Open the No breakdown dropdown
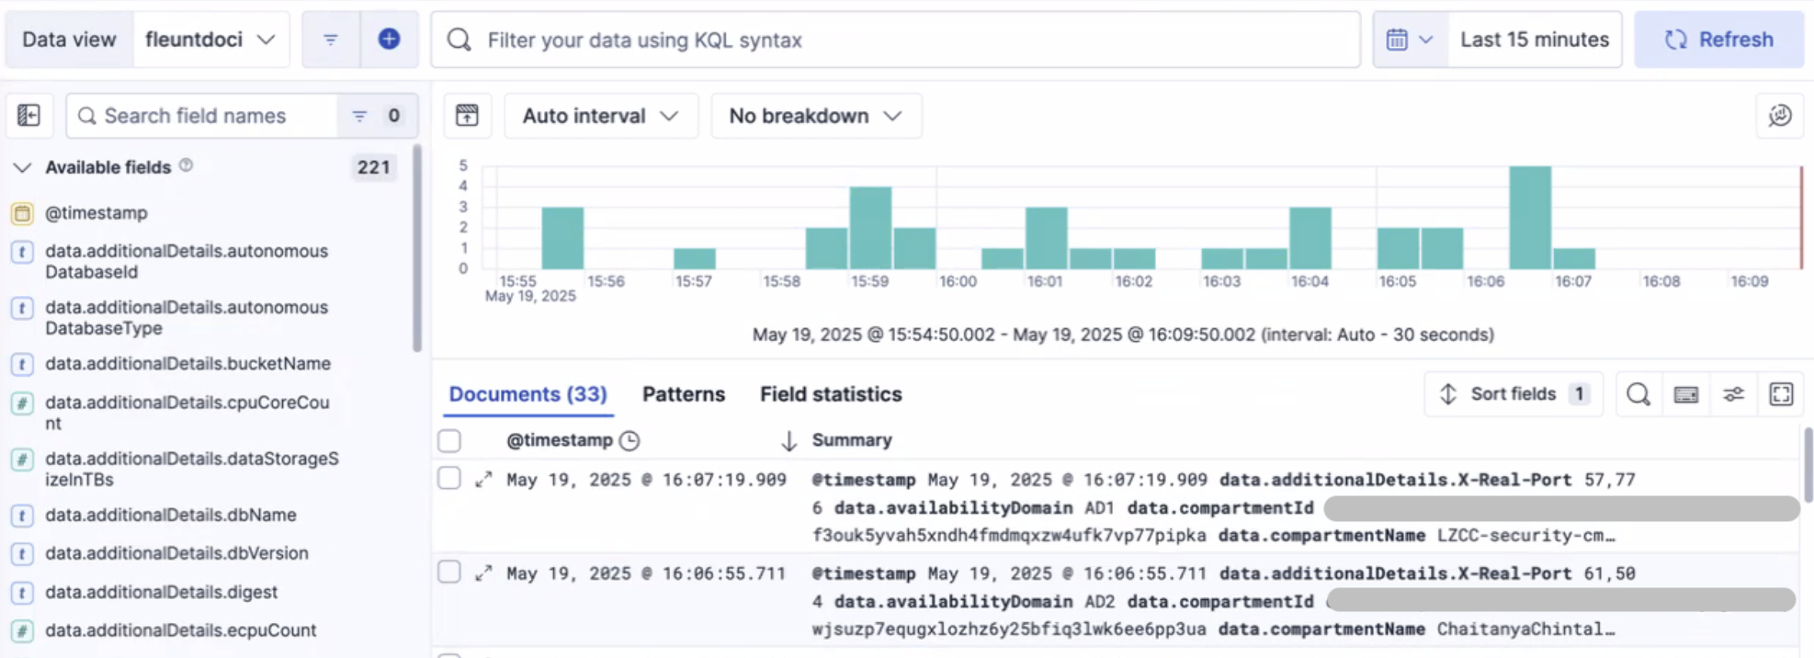This screenshot has height=658, width=1814. (x=815, y=116)
